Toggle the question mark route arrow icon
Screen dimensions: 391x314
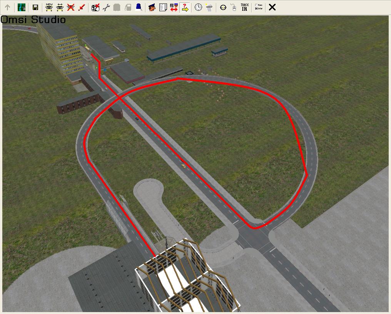tap(185, 7)
